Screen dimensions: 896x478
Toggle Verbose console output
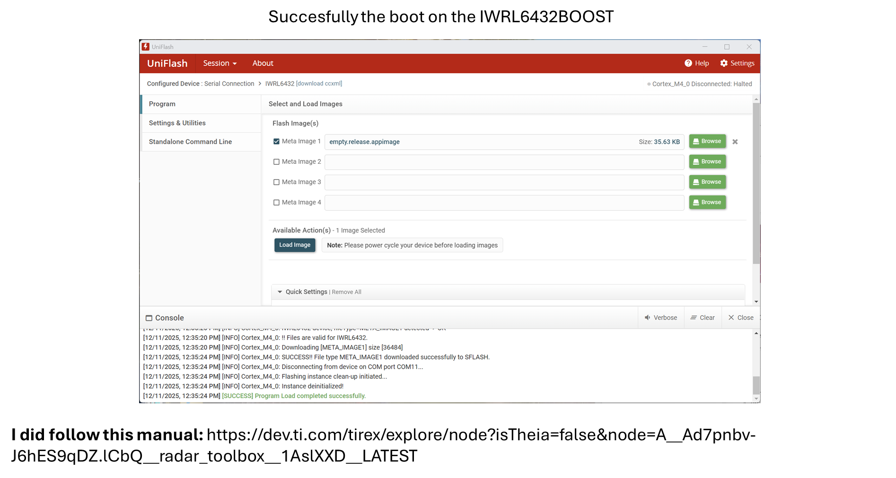coord(661,318)
